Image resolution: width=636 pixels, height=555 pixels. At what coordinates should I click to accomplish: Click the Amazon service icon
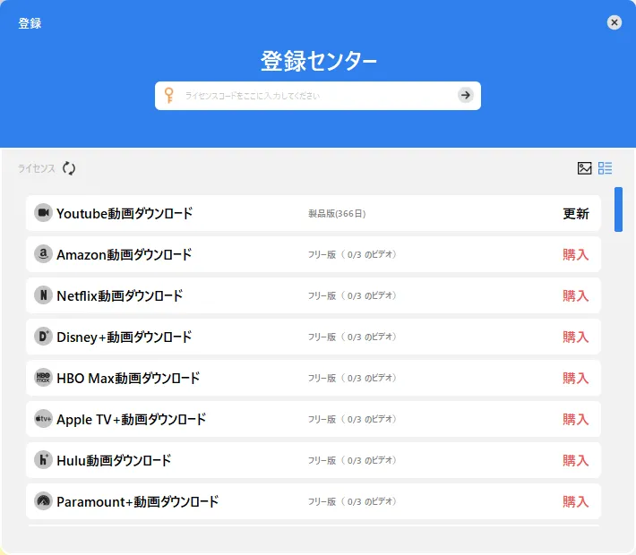tap(43, 254)
